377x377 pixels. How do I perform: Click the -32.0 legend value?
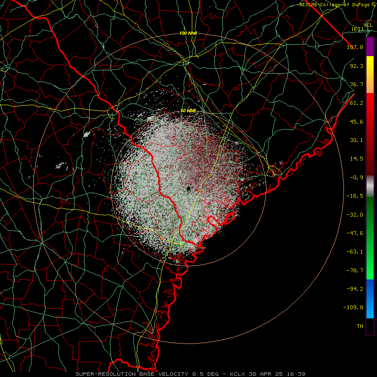(x=355, y=215)
